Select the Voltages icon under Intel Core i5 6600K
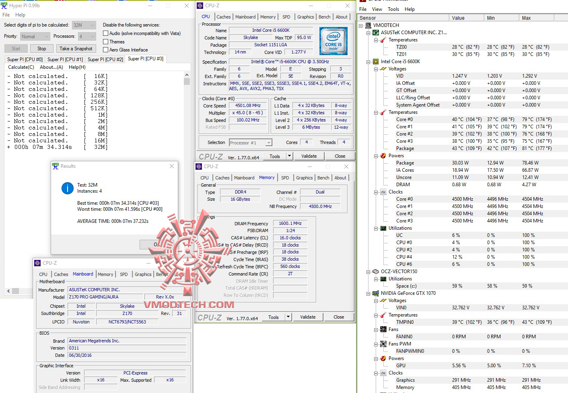The width and height of the screenshot is (568, 393). click(x=383, y=69)
